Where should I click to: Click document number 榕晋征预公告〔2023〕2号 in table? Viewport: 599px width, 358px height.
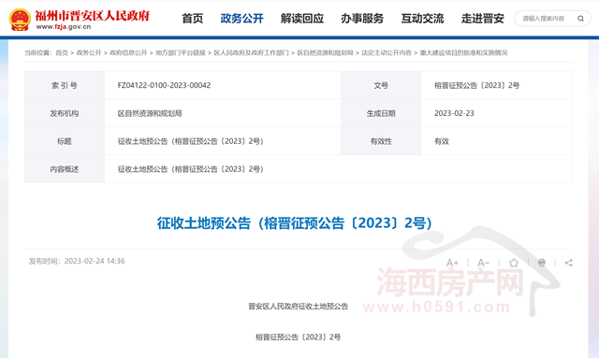tap(476, 85)
